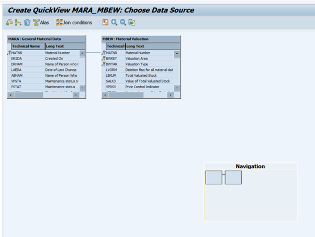
Task: Click first table thumbnail in Navigation
Action: coord(213,177)
